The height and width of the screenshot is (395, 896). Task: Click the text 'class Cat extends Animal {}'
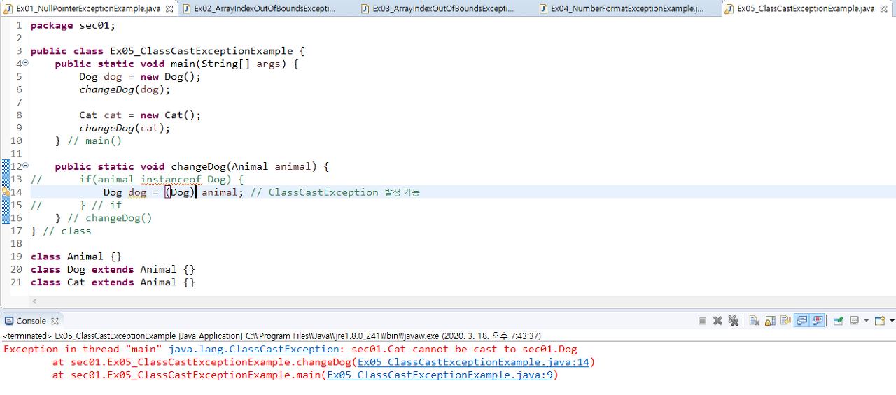(x=113, y=282)
